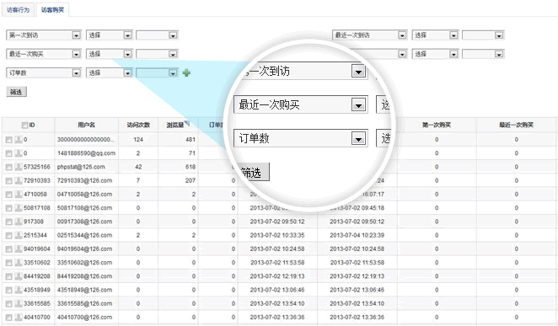558x326 pixels.
Task: Click email phpstat@126.com cell
Action: [81, 167]
